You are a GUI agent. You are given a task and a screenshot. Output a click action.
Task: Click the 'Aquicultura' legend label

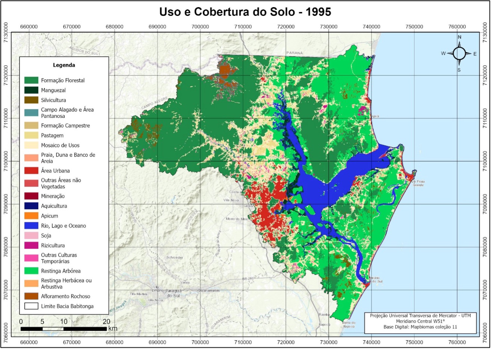click(x=54, y=206)
